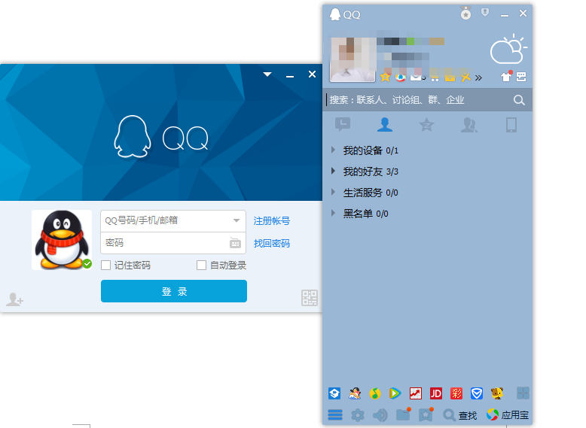
Task: Tick the 记住密码 checkbox
Action: (105, 266)
